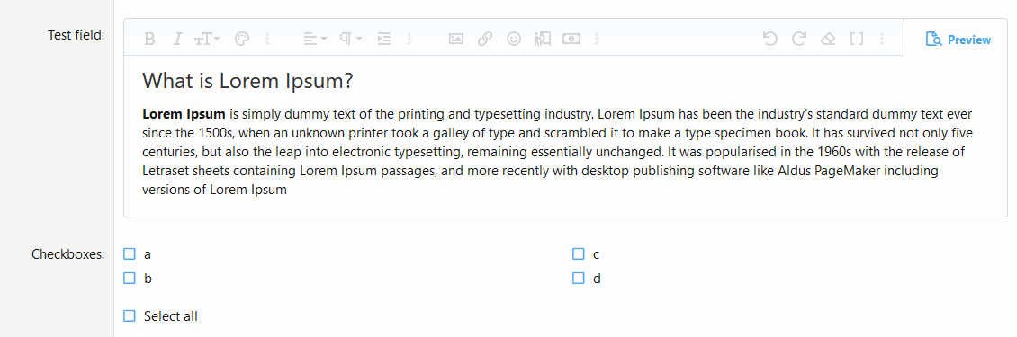Remove formatting with the eraser icon
The height and width of the screenshot is (337, 1017).
pyautogui.click(x=828, y=39)
